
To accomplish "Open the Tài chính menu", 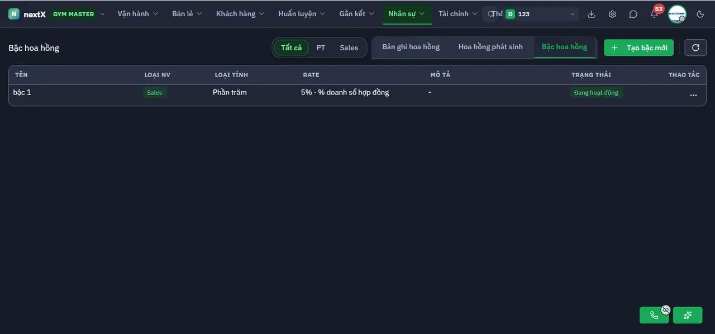I will [x=458, y=14].
